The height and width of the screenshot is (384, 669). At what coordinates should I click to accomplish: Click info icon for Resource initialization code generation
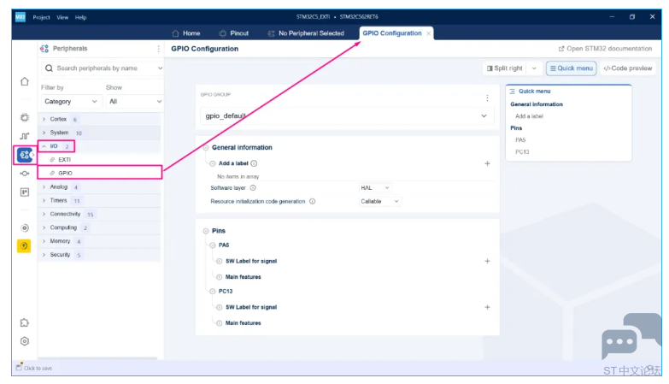click(x=313, y=201)
